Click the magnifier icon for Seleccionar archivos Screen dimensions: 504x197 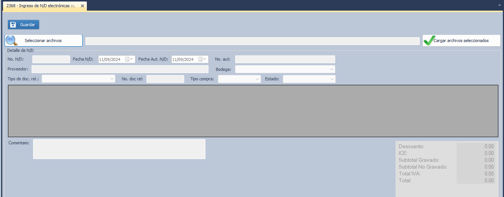click(x=11, y=41)
